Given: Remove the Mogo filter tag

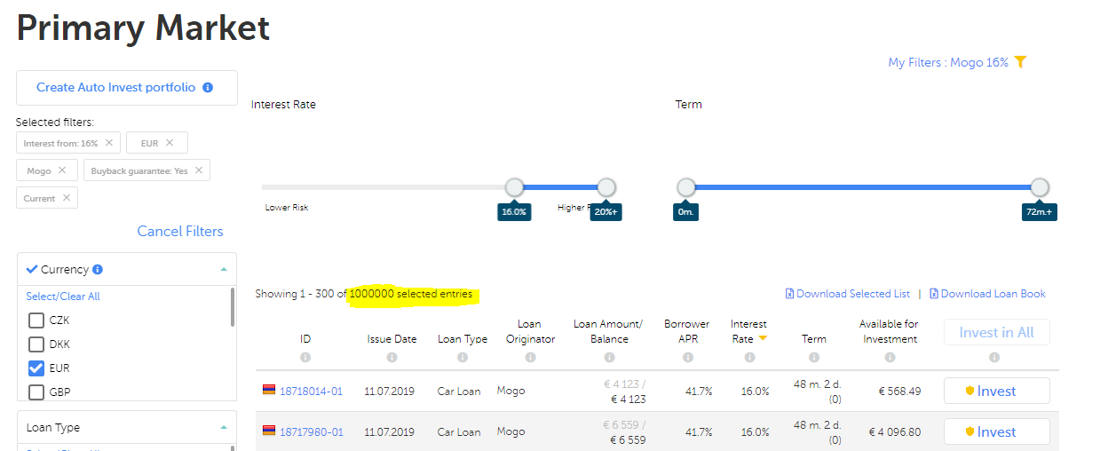Looking at the screenshot, I should (61, 170).
